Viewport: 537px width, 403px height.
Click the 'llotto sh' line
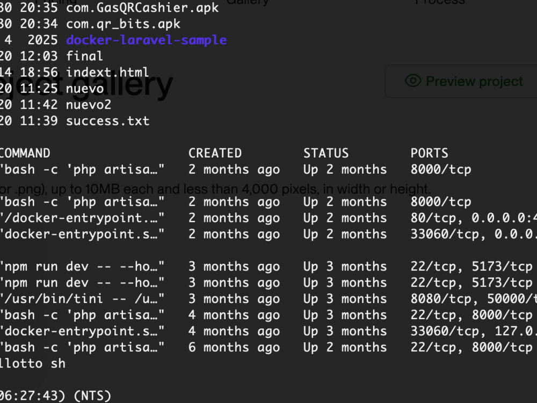(33, 364)
